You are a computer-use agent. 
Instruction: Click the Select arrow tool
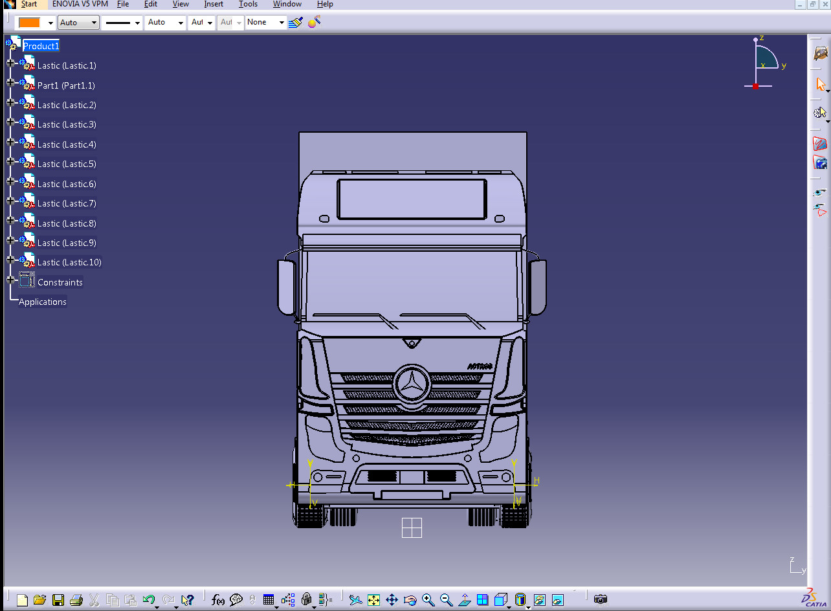coord(821,84)
